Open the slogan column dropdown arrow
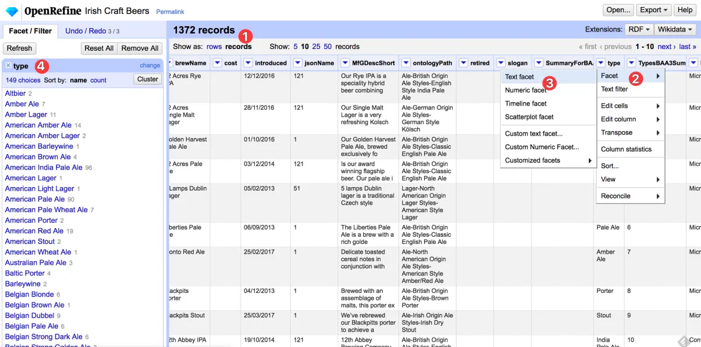Image resolution: width=701 pixels, height=347 pixels. pyautogui.click(x=501, y=63)
